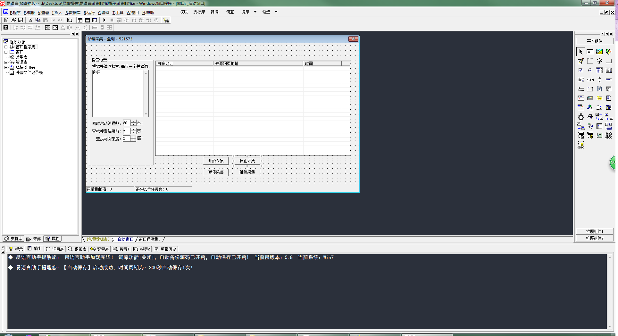Image resolution: width=618 pixels, height=336 pixels.
Task: Open the C.编译 menu
Action: pos(104,13)
